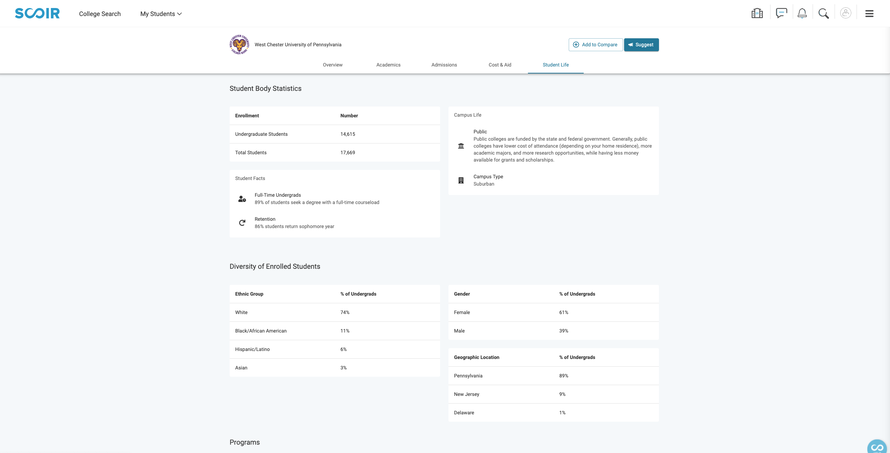
Task: Click the search magnifier icon
Action: click(x=823, y=14)
